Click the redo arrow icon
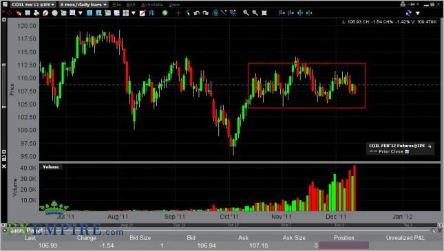The height and width of the screenshot is (251, 444). [x=206, y=13]
